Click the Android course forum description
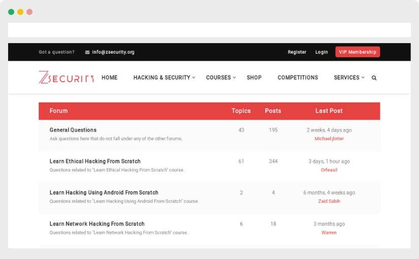The image size is (419, 259). 124,201
